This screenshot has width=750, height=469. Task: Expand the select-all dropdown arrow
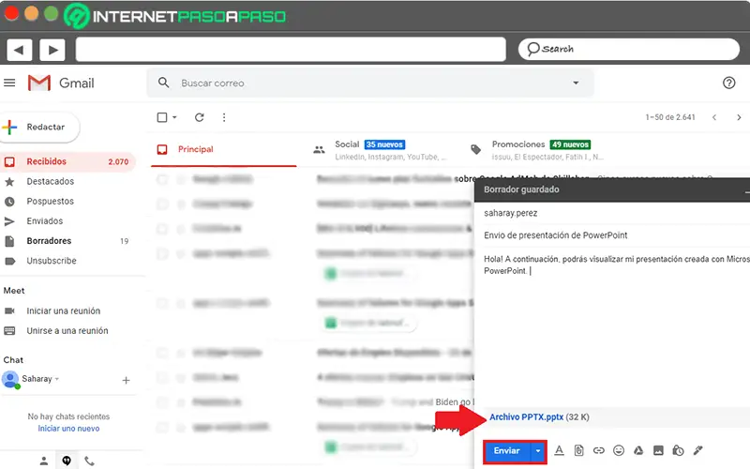point(174,117)
